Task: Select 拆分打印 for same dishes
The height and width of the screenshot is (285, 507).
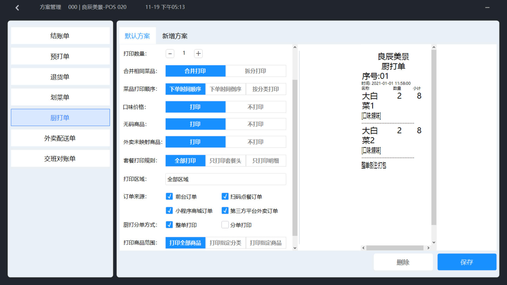Action: pos(255,71)
